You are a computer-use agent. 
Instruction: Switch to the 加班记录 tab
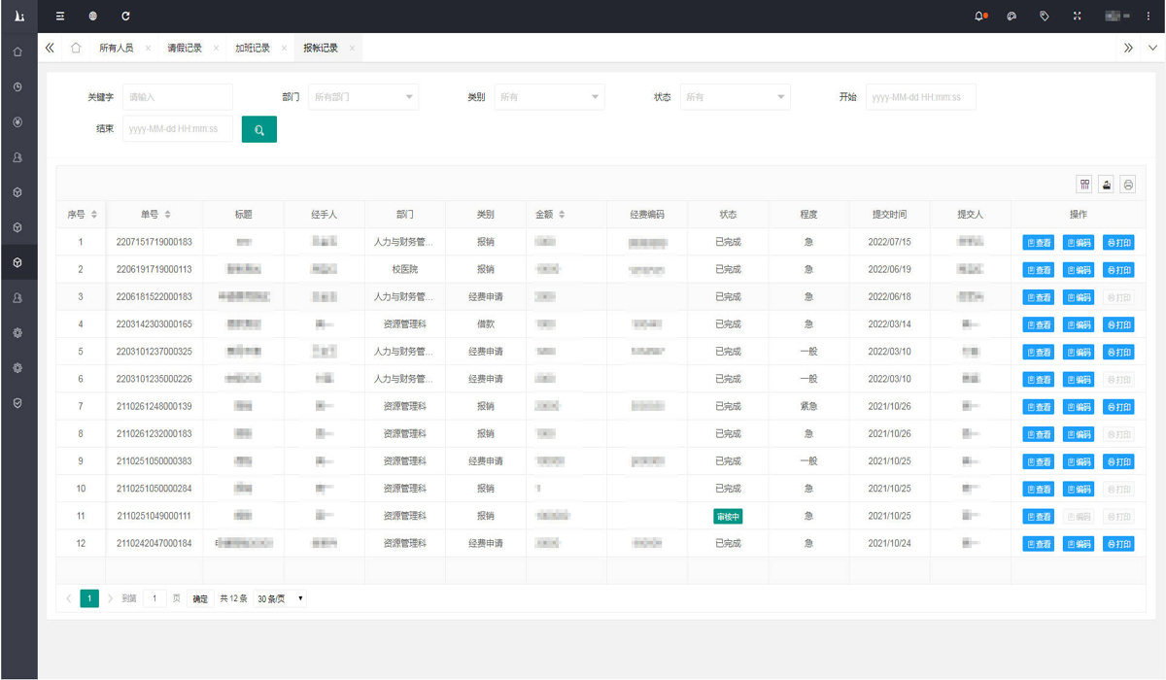pos(253,48)
